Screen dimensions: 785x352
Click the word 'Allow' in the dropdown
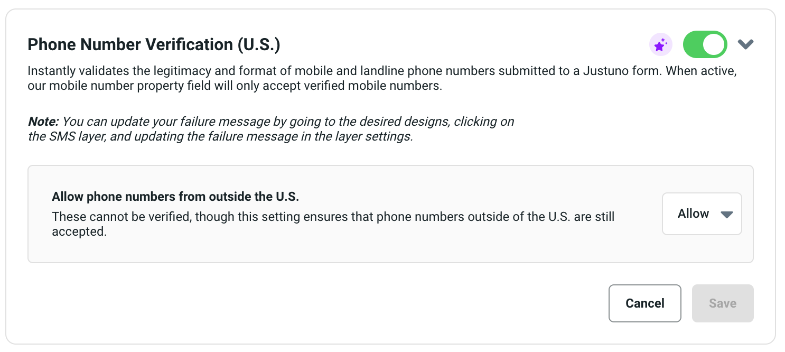[x=693, y=214]
